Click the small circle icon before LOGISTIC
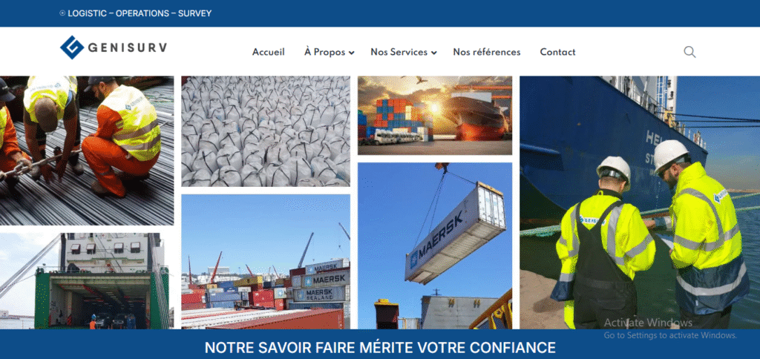This screenshot has width=760, height=359. click(62, 13)
